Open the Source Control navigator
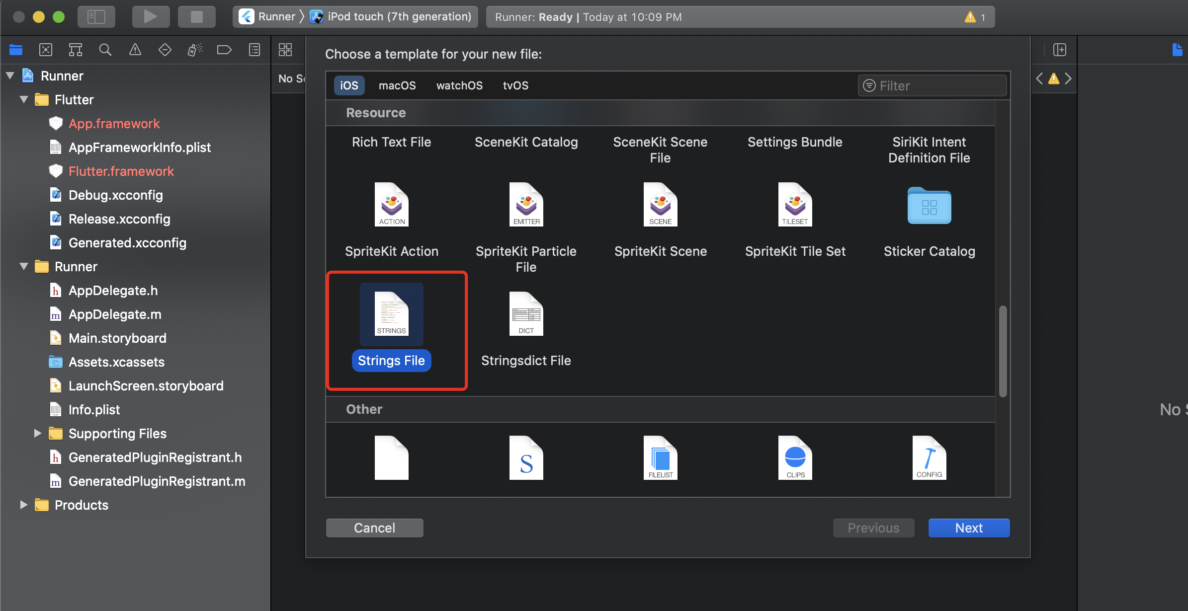Screen dimensions: 1188x611 [x=46, y=50]
